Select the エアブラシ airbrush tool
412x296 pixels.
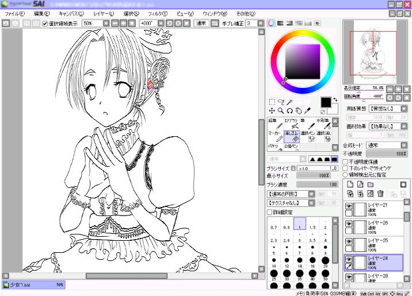point(291,124)
